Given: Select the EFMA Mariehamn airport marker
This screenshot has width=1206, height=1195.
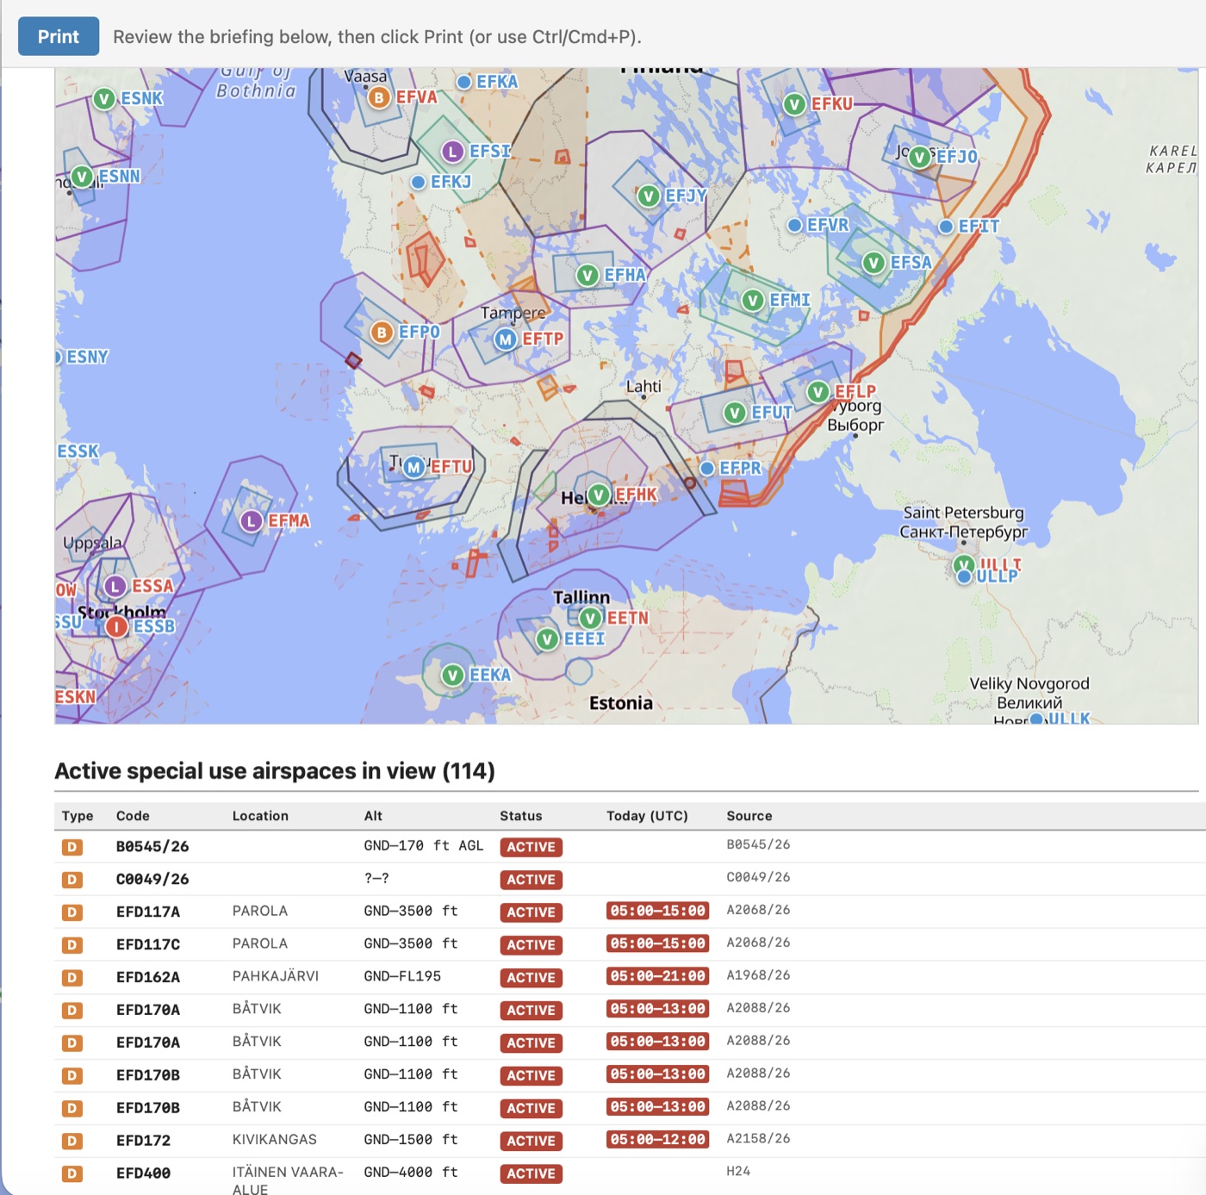Looking at the screenshot, I should click(x=251, y=521).
